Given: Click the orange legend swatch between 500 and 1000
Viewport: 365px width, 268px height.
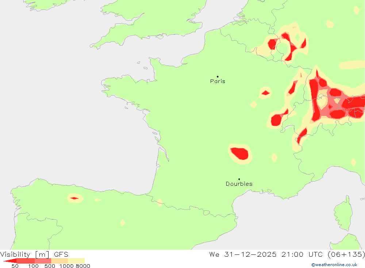Looking at the screenshot, I should pyautogui.click(x=59, y=261).
